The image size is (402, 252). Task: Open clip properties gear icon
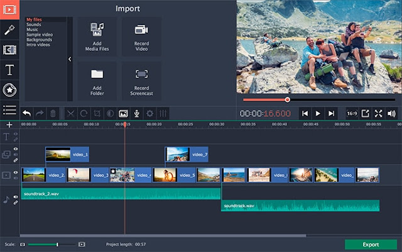150,113
